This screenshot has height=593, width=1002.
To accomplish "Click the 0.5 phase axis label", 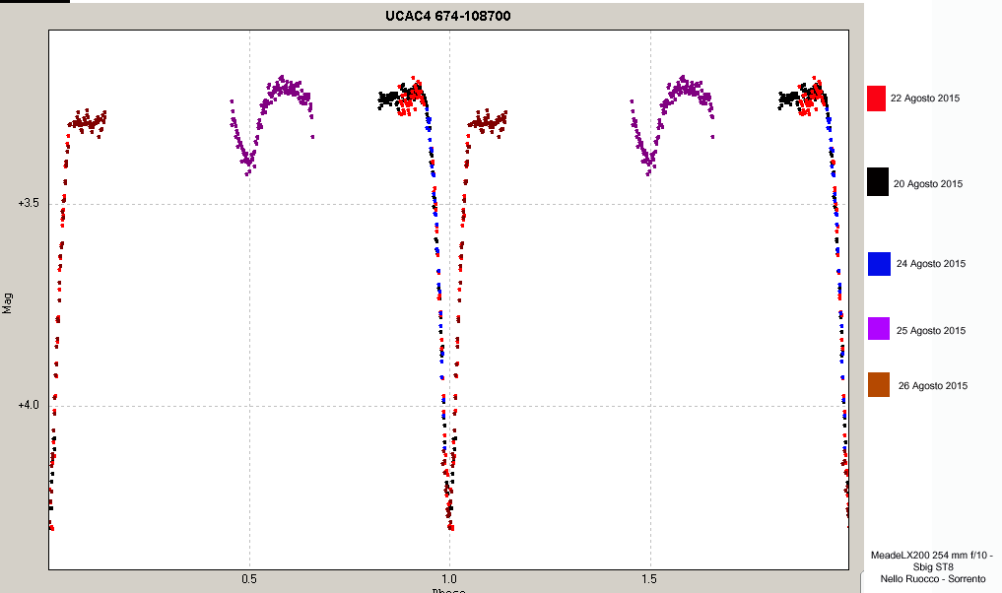I will 249,579.
